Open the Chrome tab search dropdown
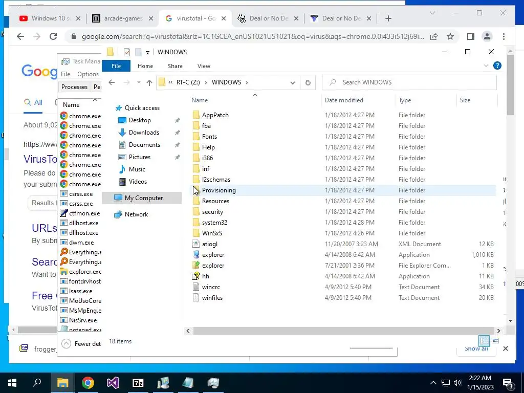Screen dimensions: 524x393 point(432,13)
